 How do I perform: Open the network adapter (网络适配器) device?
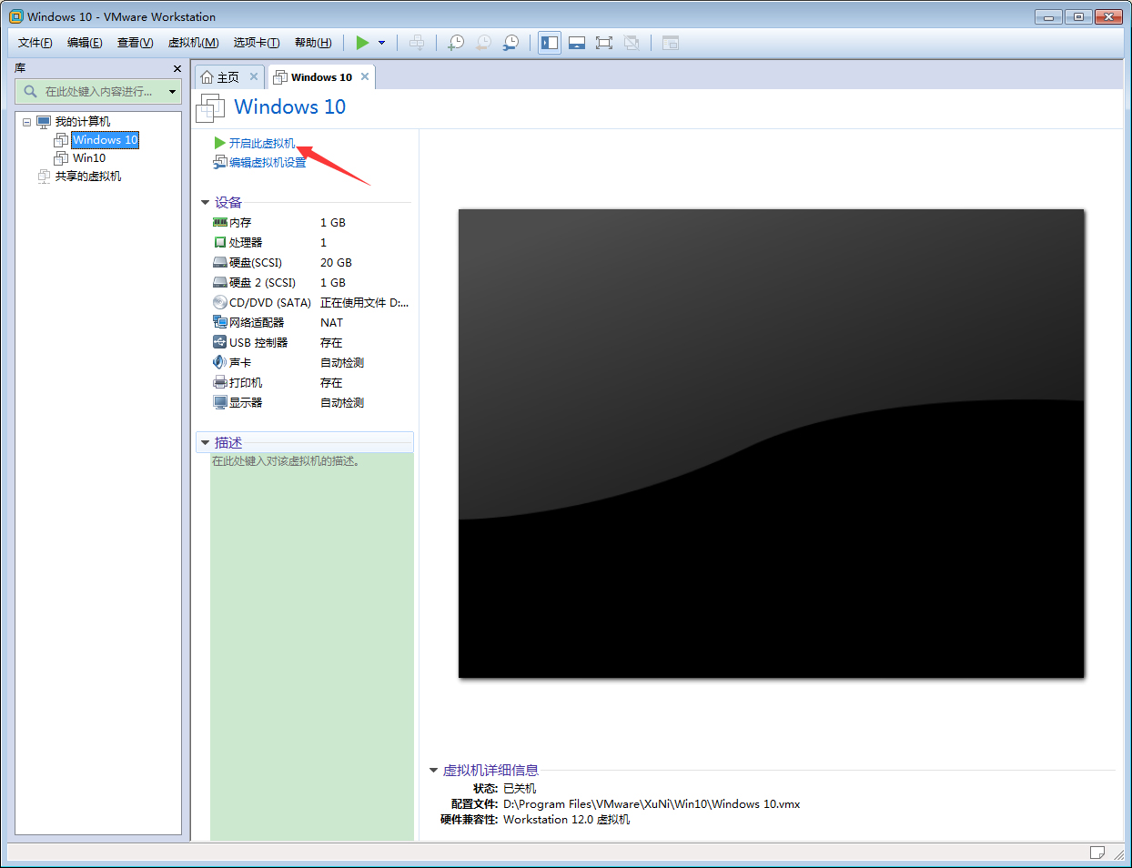pos(219,322)
